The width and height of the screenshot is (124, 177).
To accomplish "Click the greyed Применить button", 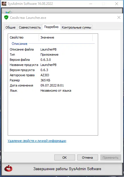I will (x=111, y=158).
